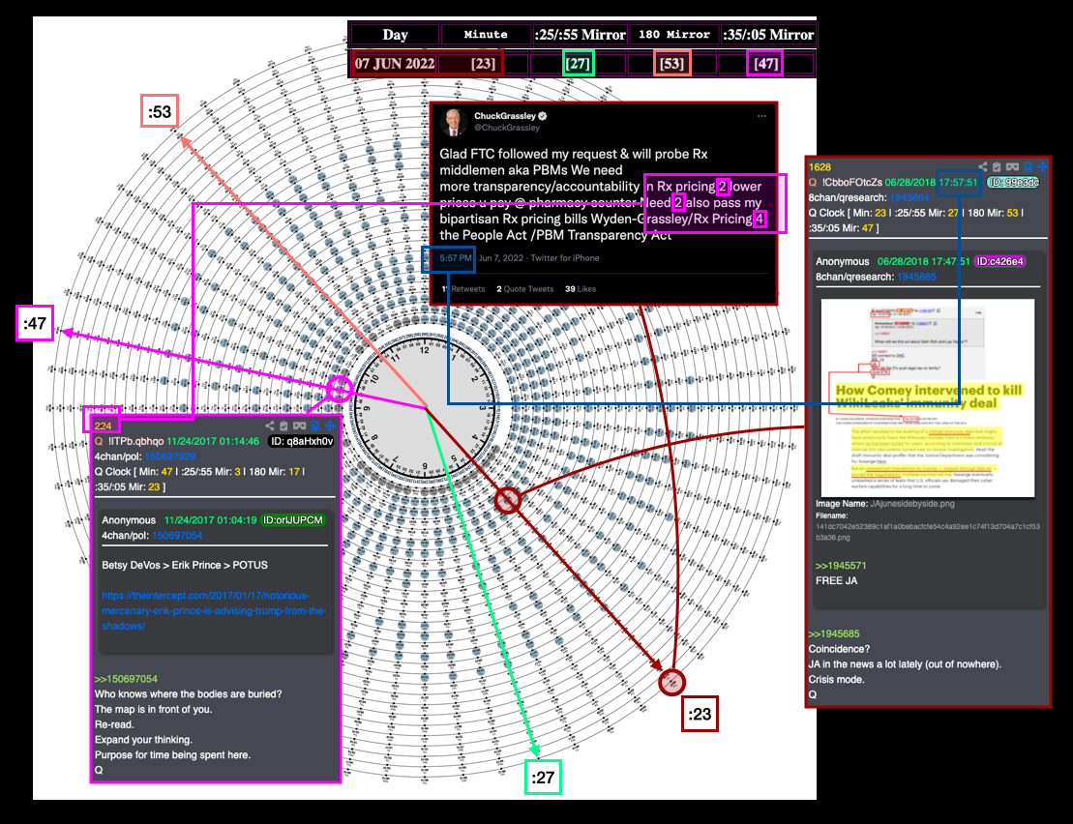Click the 'Minute' table header cell
This screenshot has height=824, width=1073.
tap(486, 35)
